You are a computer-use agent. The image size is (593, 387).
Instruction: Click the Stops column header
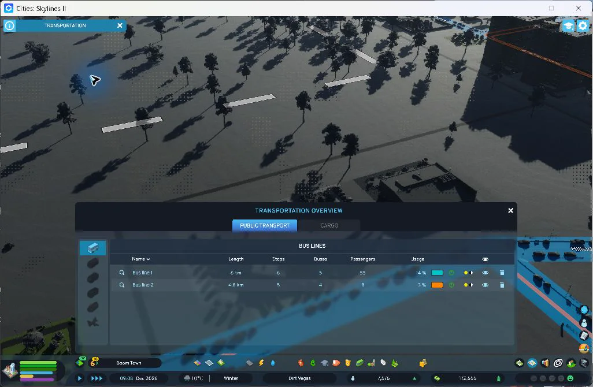[279, 259]
